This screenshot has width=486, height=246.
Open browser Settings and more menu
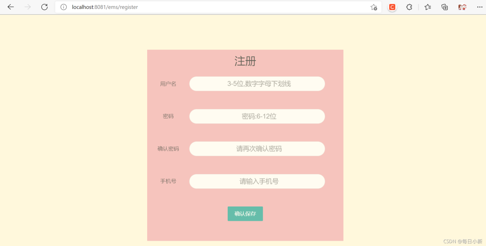point(480,7)
